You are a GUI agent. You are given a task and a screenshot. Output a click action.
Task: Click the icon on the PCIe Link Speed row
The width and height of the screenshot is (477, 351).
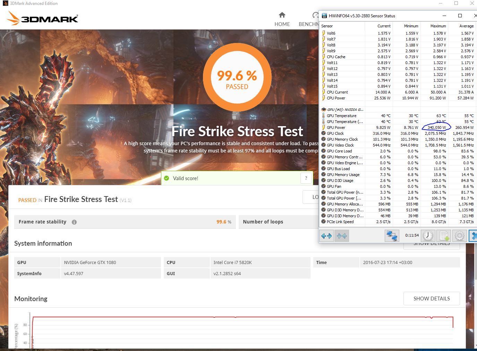point(324,222)
